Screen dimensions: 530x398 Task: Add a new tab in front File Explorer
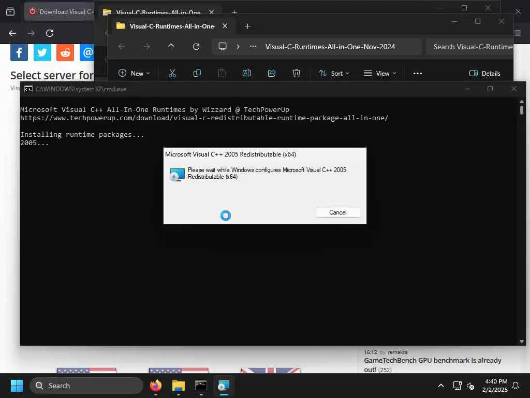[x=247, y=26]
